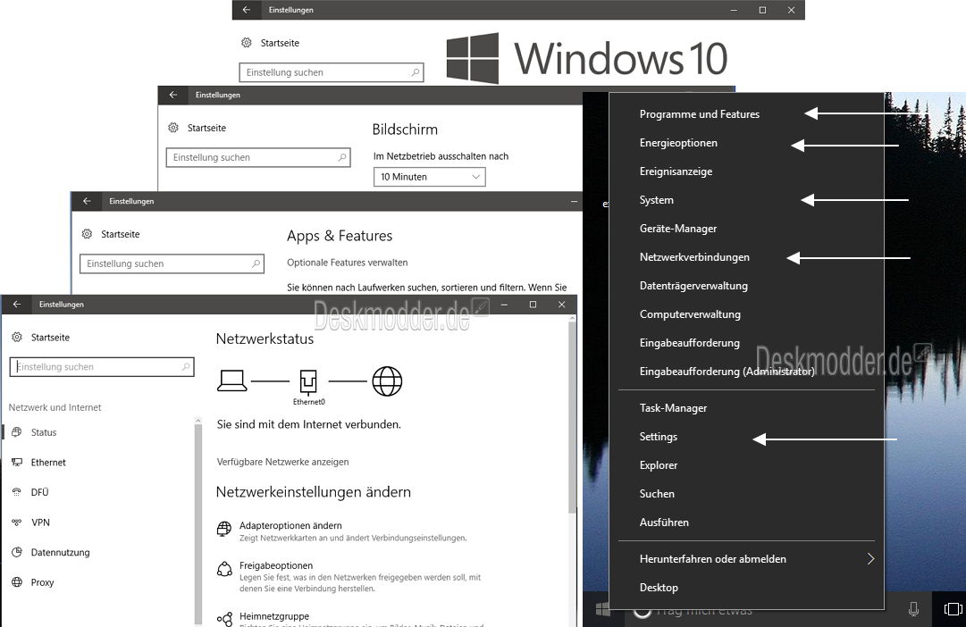Open Task-Manager from the context menu
This screenshot has height=627, width=966.
673,408
